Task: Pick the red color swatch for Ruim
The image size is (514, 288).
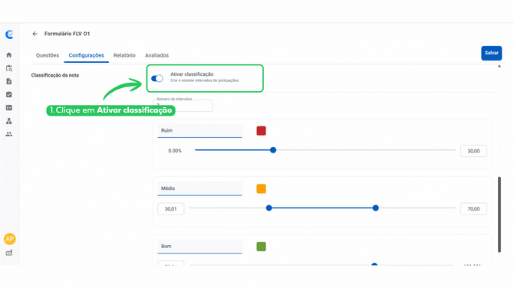Action: coord(262,131)
